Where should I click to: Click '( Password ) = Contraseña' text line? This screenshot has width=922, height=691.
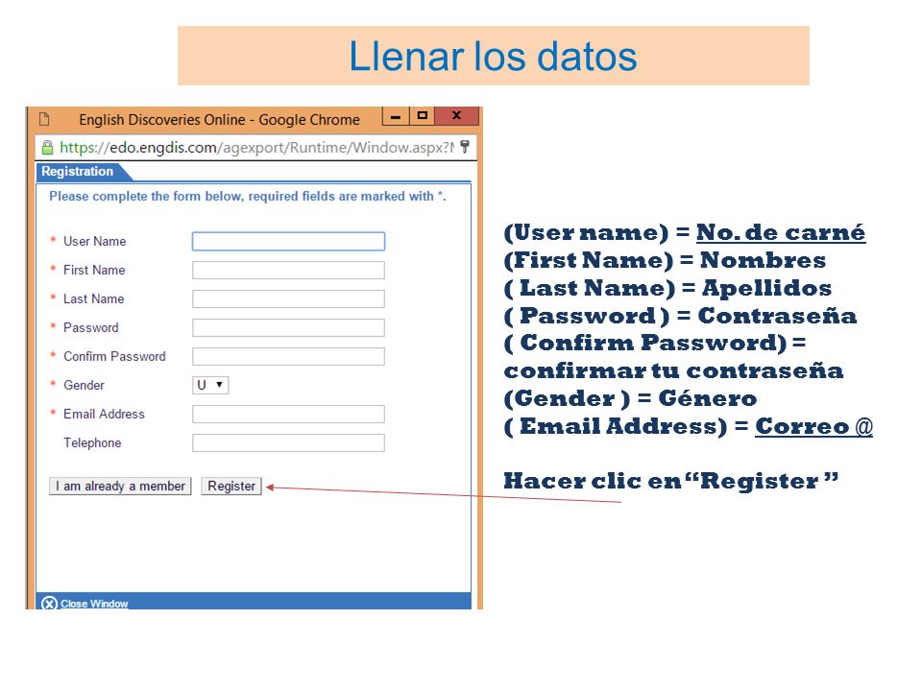click(x=680, y=316)
